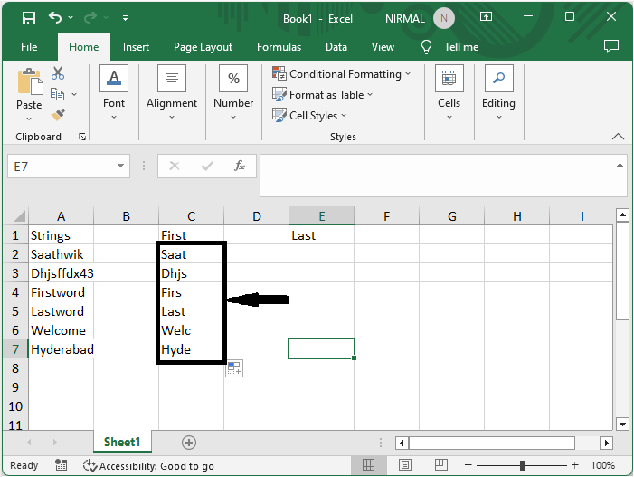Click the Format Painter brush icon
Screen dimensions: 634x477
point(58,115)
